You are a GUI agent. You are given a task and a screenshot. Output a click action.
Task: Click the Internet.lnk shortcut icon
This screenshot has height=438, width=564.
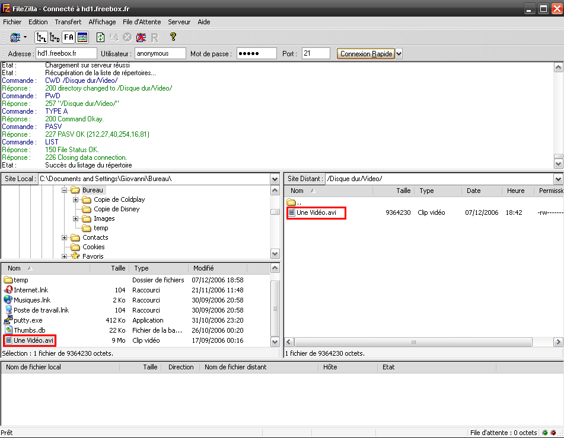(8, 290)
